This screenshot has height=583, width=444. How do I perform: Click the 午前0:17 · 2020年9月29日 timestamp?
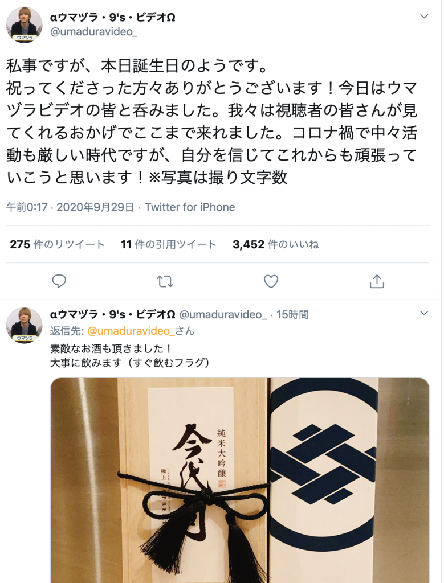click(70, 207)
